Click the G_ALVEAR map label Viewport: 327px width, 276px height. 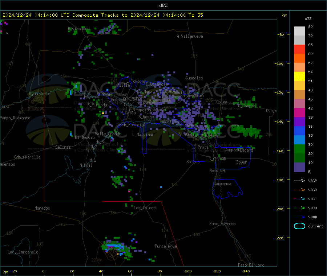click(217, 159)
